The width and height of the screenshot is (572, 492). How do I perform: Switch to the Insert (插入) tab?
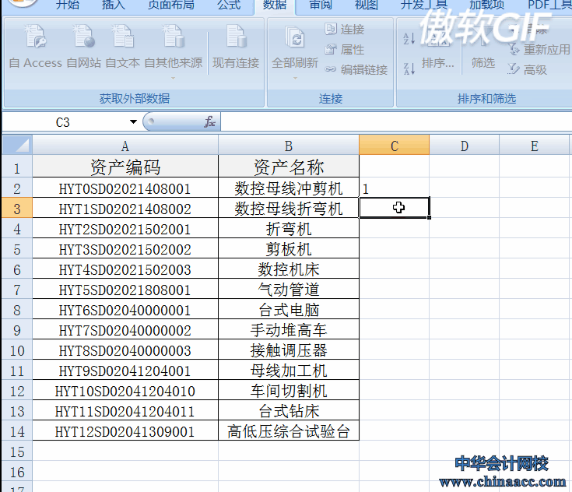pos(114,5)
